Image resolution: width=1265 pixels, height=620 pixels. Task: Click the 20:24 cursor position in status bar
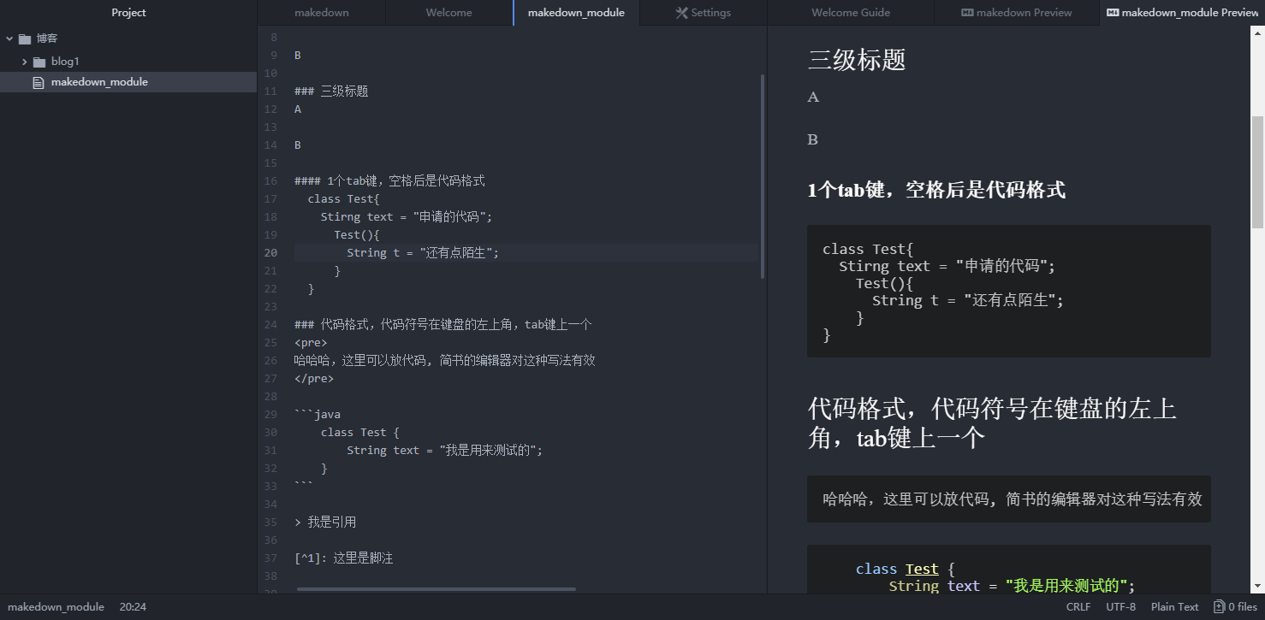[133, 607]
